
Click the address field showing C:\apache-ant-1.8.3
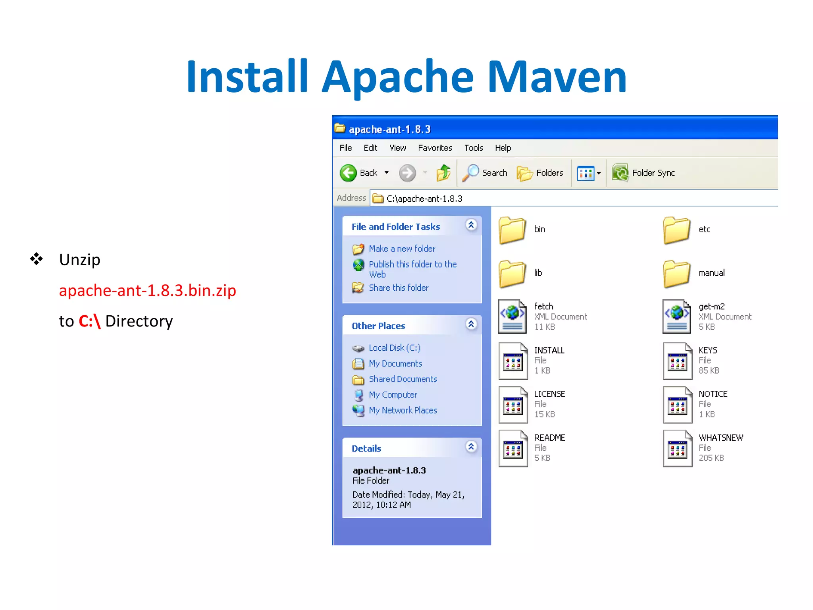coord(574,198)
